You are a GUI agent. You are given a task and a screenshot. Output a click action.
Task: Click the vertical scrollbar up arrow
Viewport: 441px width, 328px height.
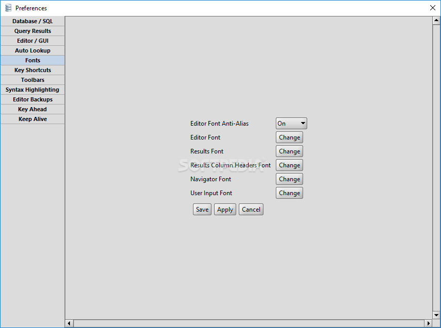(436, 20)
